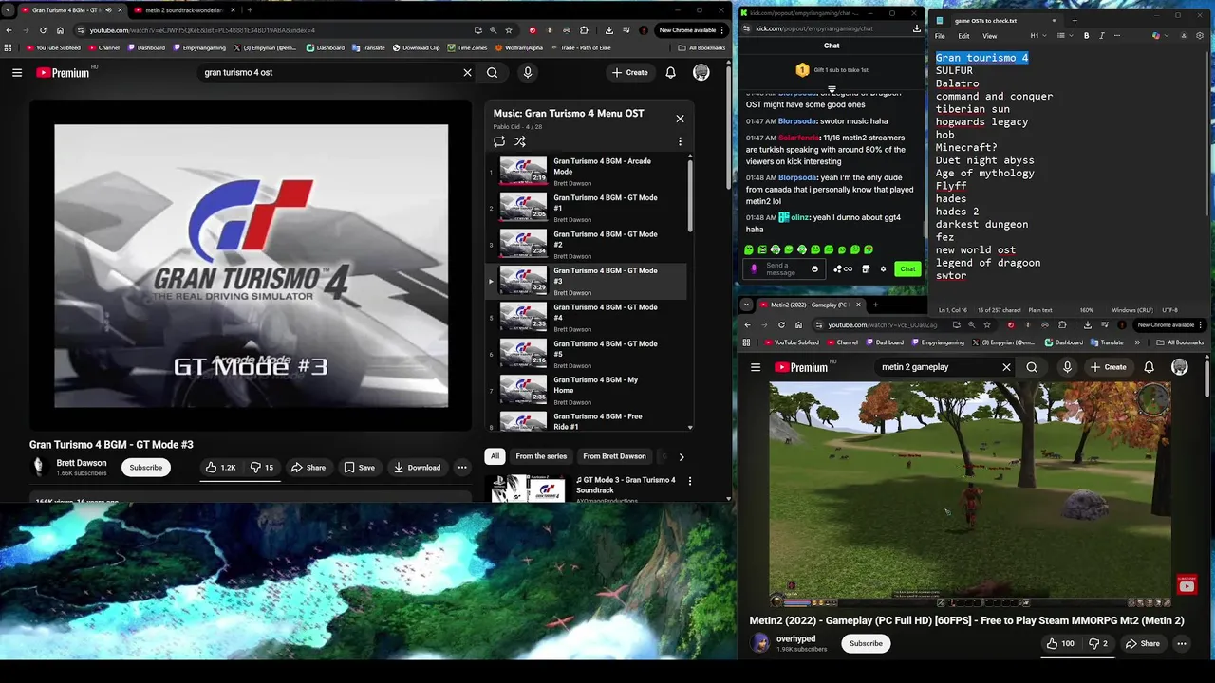Image resolution: width=1215 pixels, height=683 pixels.
Task: Subscribe to the overhyped channel
Action: [x=866, y=643]
